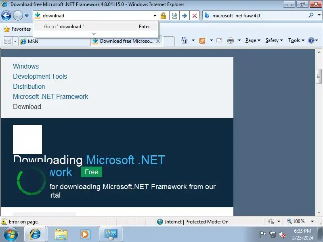Open the Control Panel taskbar icon
The width and height of the screenshot is (323, 242).
[111, 234]
